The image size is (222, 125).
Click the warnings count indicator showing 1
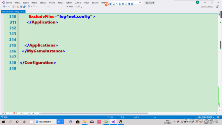pos(22,113)
